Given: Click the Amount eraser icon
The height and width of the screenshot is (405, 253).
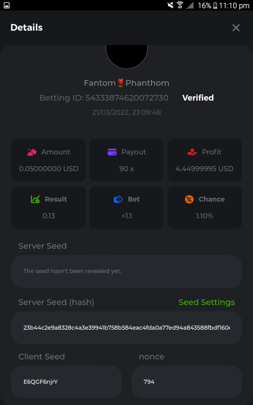Looking at the screenshot, I should click(32, 152).
